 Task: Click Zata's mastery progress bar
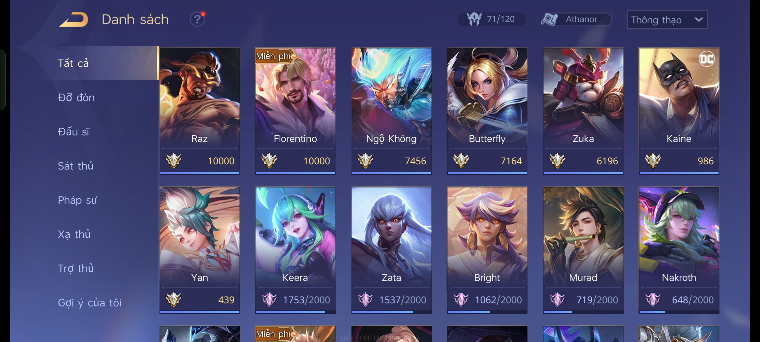[x=391, y=312]
